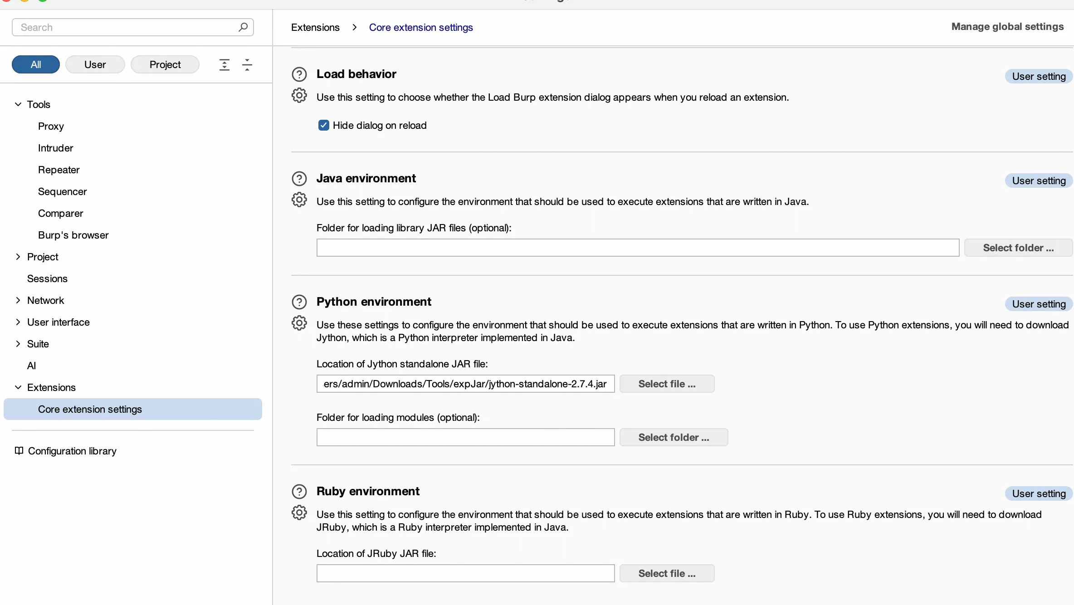1074x605 pixels.
Task: Click the expand all settings icon
Action: pos(224,65)
